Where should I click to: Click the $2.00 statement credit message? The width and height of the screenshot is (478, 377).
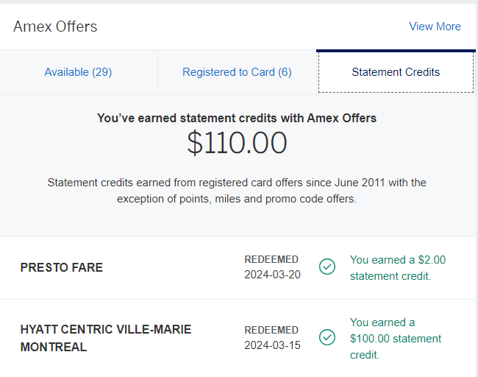click(397, 267)
